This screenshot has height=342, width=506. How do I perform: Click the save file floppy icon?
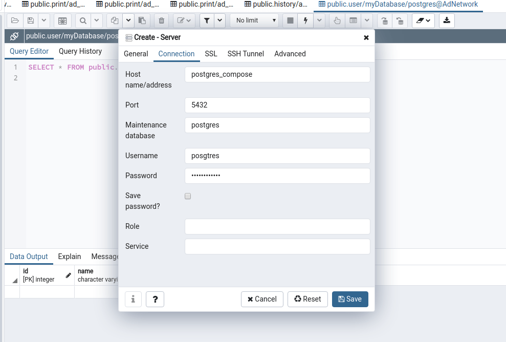point(31,20)
